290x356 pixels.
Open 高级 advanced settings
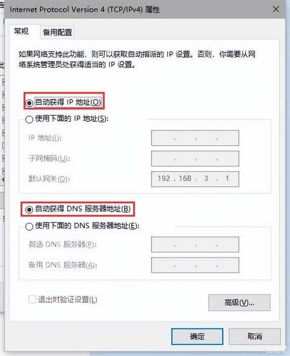pos(239,302)
